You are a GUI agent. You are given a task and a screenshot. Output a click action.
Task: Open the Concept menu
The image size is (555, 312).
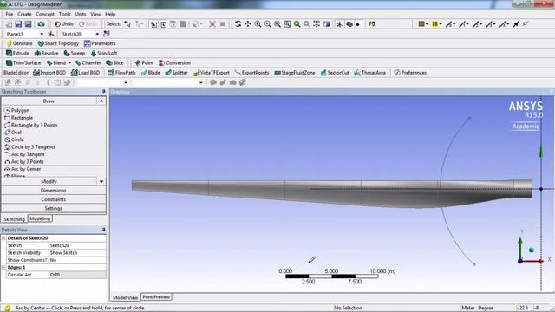[x=45, y=14]
